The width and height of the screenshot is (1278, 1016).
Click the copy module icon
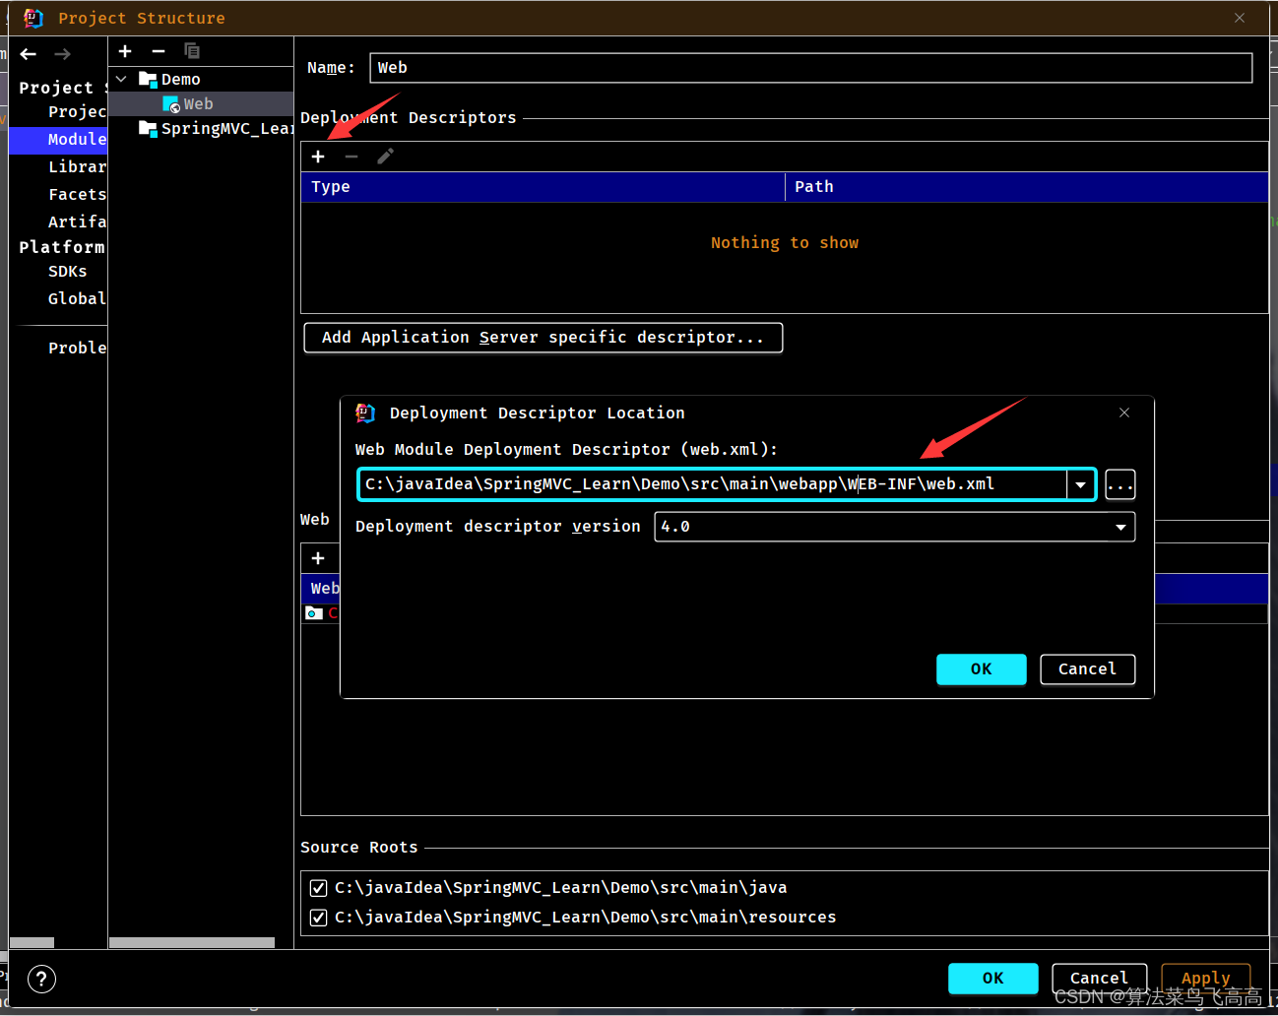coord(192,51)
